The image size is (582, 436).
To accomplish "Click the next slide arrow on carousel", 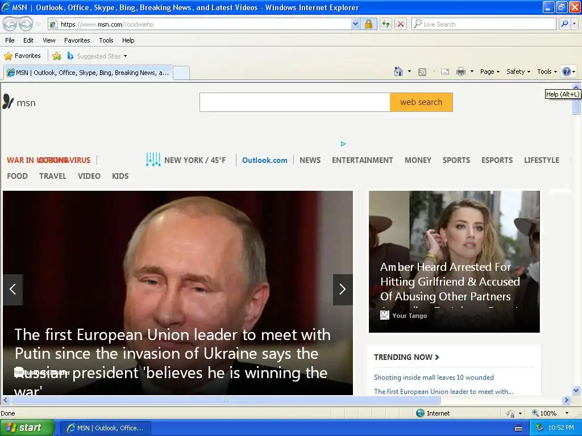I will 343,290.
